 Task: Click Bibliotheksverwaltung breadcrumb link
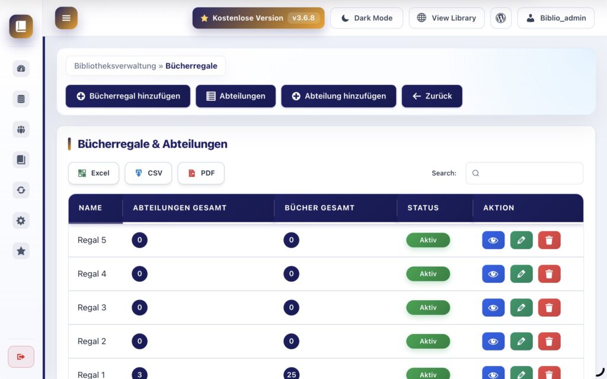(115, 66)
